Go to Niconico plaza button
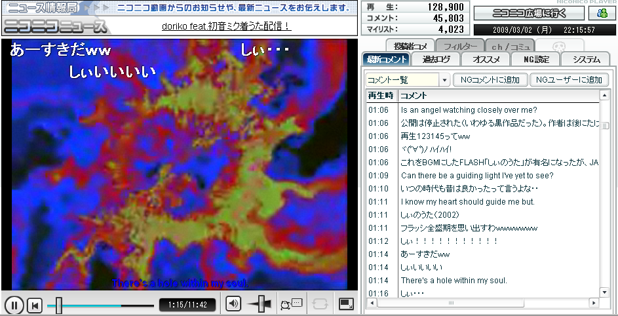The image size is (618, 316). [x=529, y=13]
